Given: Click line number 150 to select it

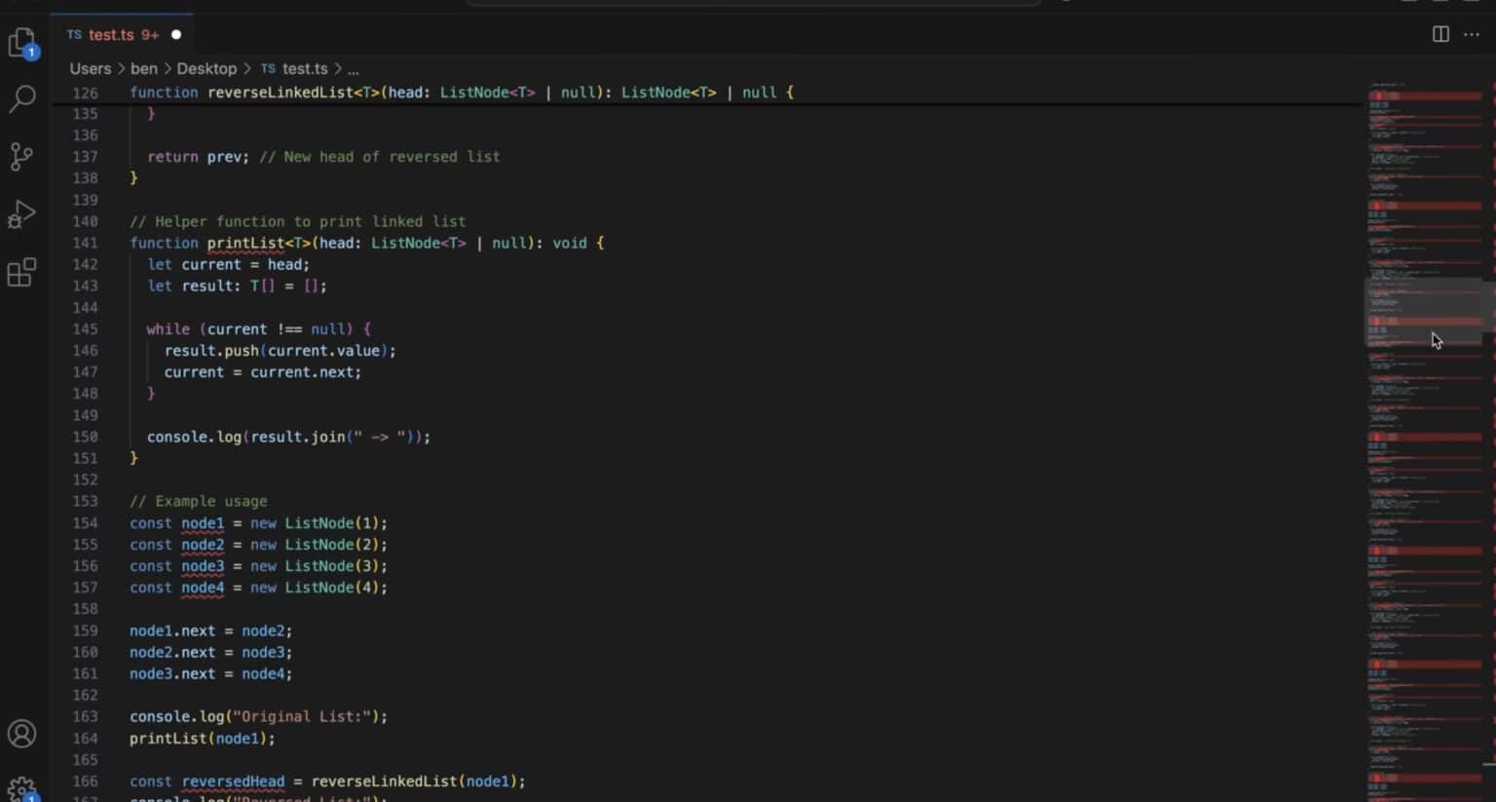Looking at the screenshot, I should [x=85, y=437].
